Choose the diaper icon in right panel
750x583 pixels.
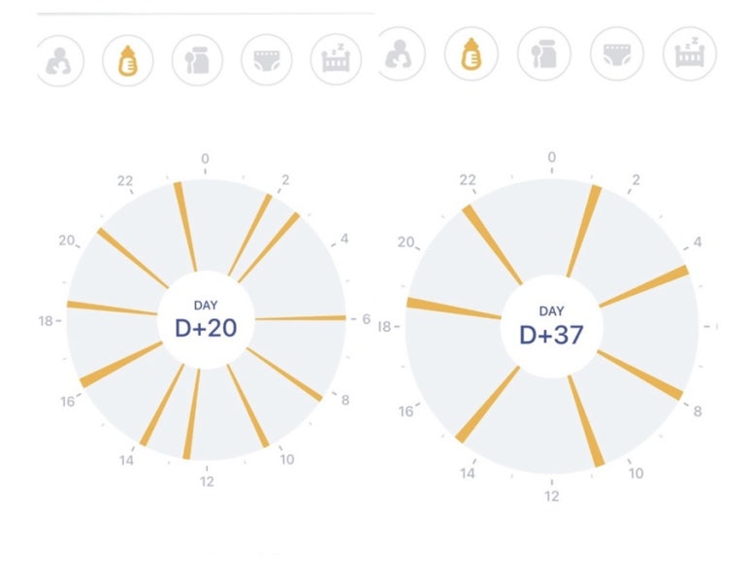[x=616, y=53]
